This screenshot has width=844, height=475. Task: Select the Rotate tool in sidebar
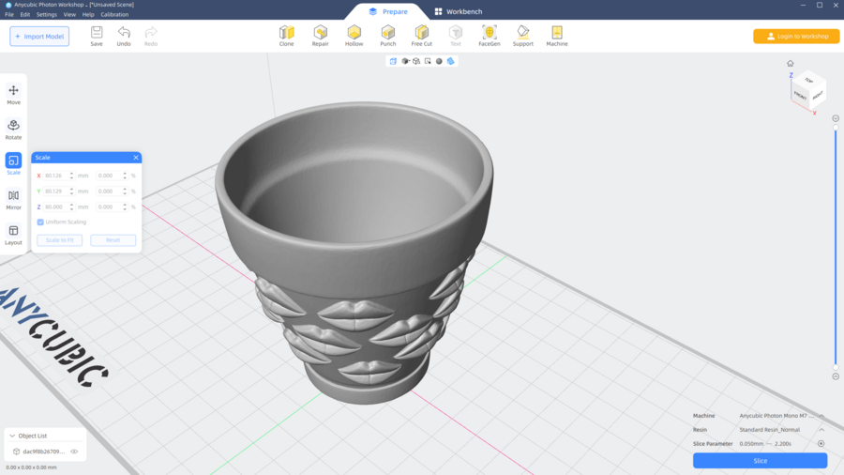click(x=13, y=130)
